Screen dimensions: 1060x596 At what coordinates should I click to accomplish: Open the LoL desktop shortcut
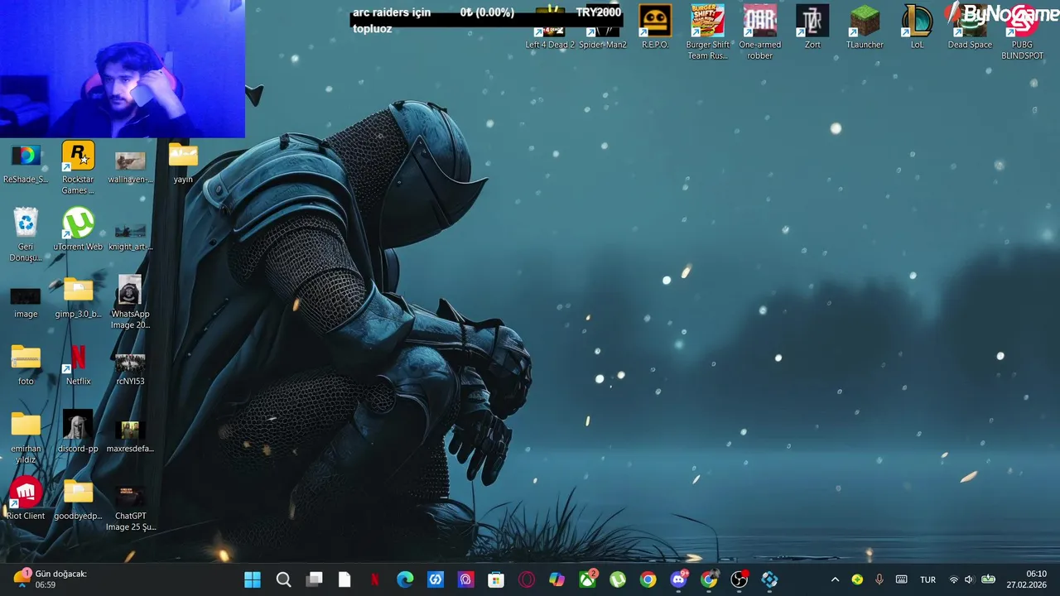click(x=917, y=26)
